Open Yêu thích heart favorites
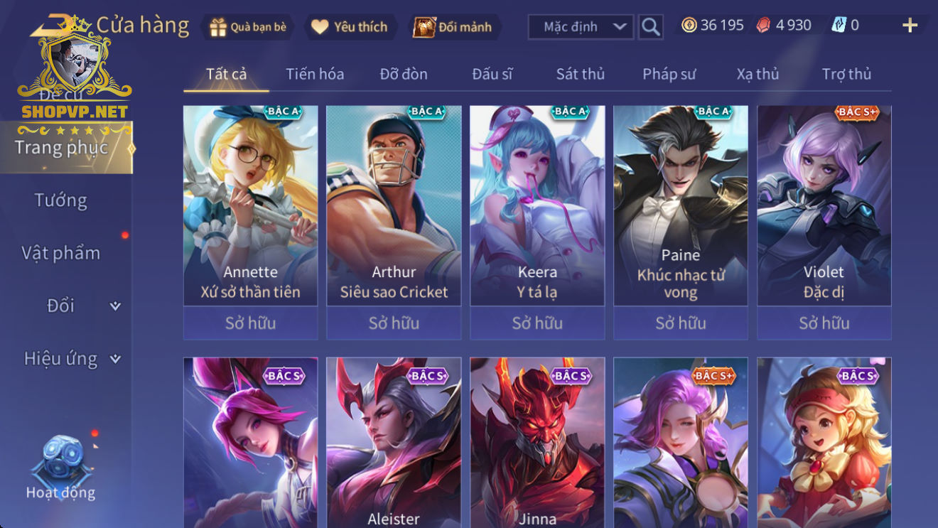Image resolution: width=938 pixels, height=528 pixels. coord(320,27)
